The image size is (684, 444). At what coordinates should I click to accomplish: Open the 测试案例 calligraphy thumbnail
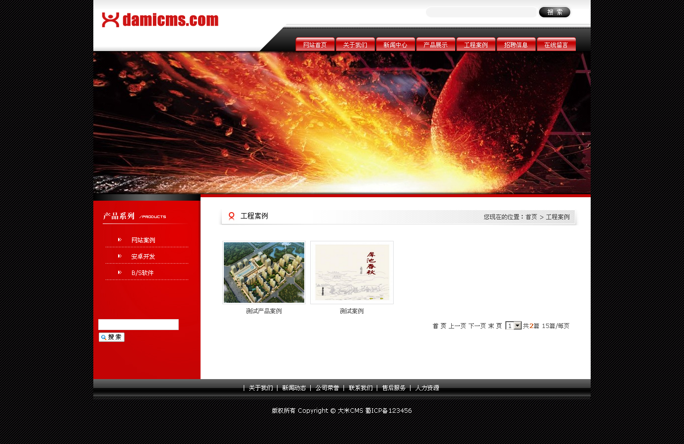[x=352, y=273]
